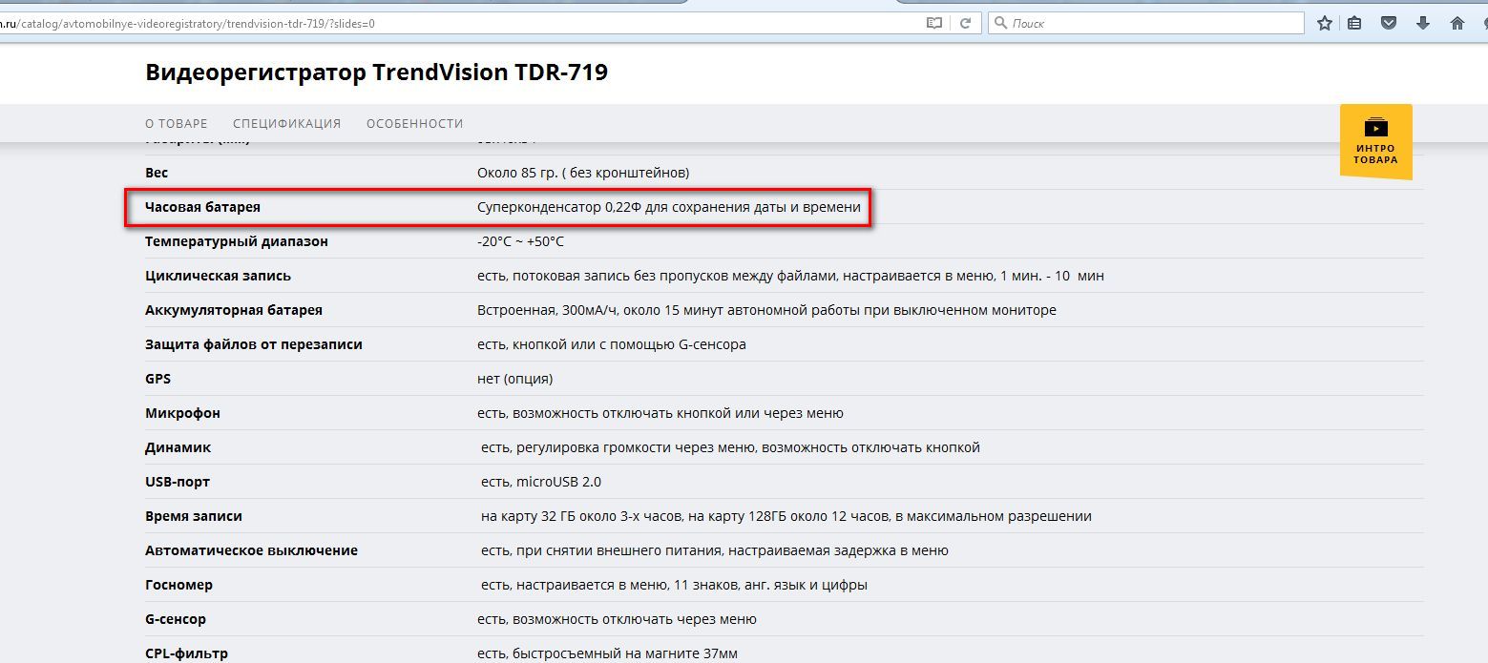
Task: Reload the page with the refresh icon
Action: (966, 23)
